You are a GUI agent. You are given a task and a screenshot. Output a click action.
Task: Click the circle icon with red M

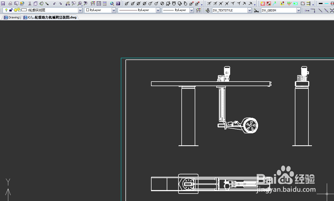pos(197,3)
